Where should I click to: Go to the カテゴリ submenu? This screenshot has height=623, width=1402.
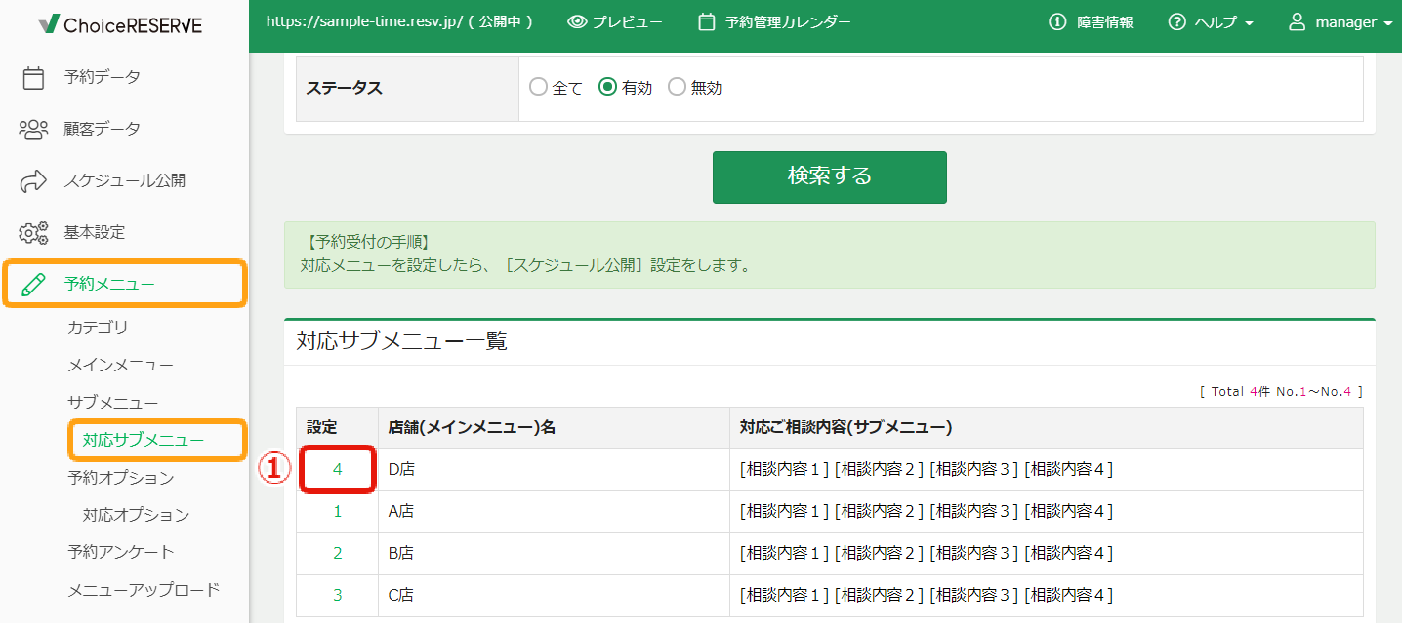pos(98,328)
